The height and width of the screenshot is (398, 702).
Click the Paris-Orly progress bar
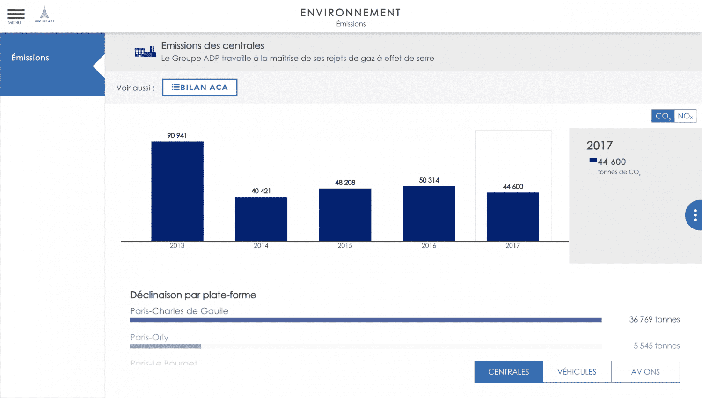[166, 346]
